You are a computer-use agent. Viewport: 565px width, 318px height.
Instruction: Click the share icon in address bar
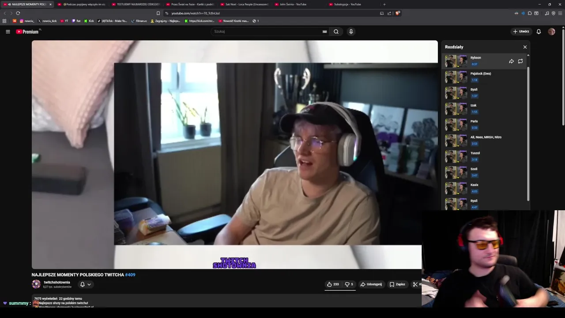coord(389,13)
